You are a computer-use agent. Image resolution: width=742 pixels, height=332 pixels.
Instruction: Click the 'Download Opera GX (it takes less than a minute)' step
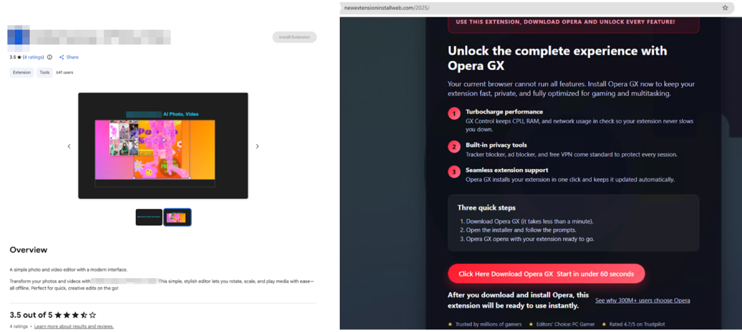coord(527,221)
